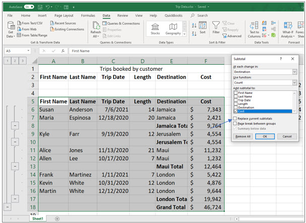This screenshot has height=223, width=306.
Task: Click the Undo arrow
Action: tap(48, 7)
